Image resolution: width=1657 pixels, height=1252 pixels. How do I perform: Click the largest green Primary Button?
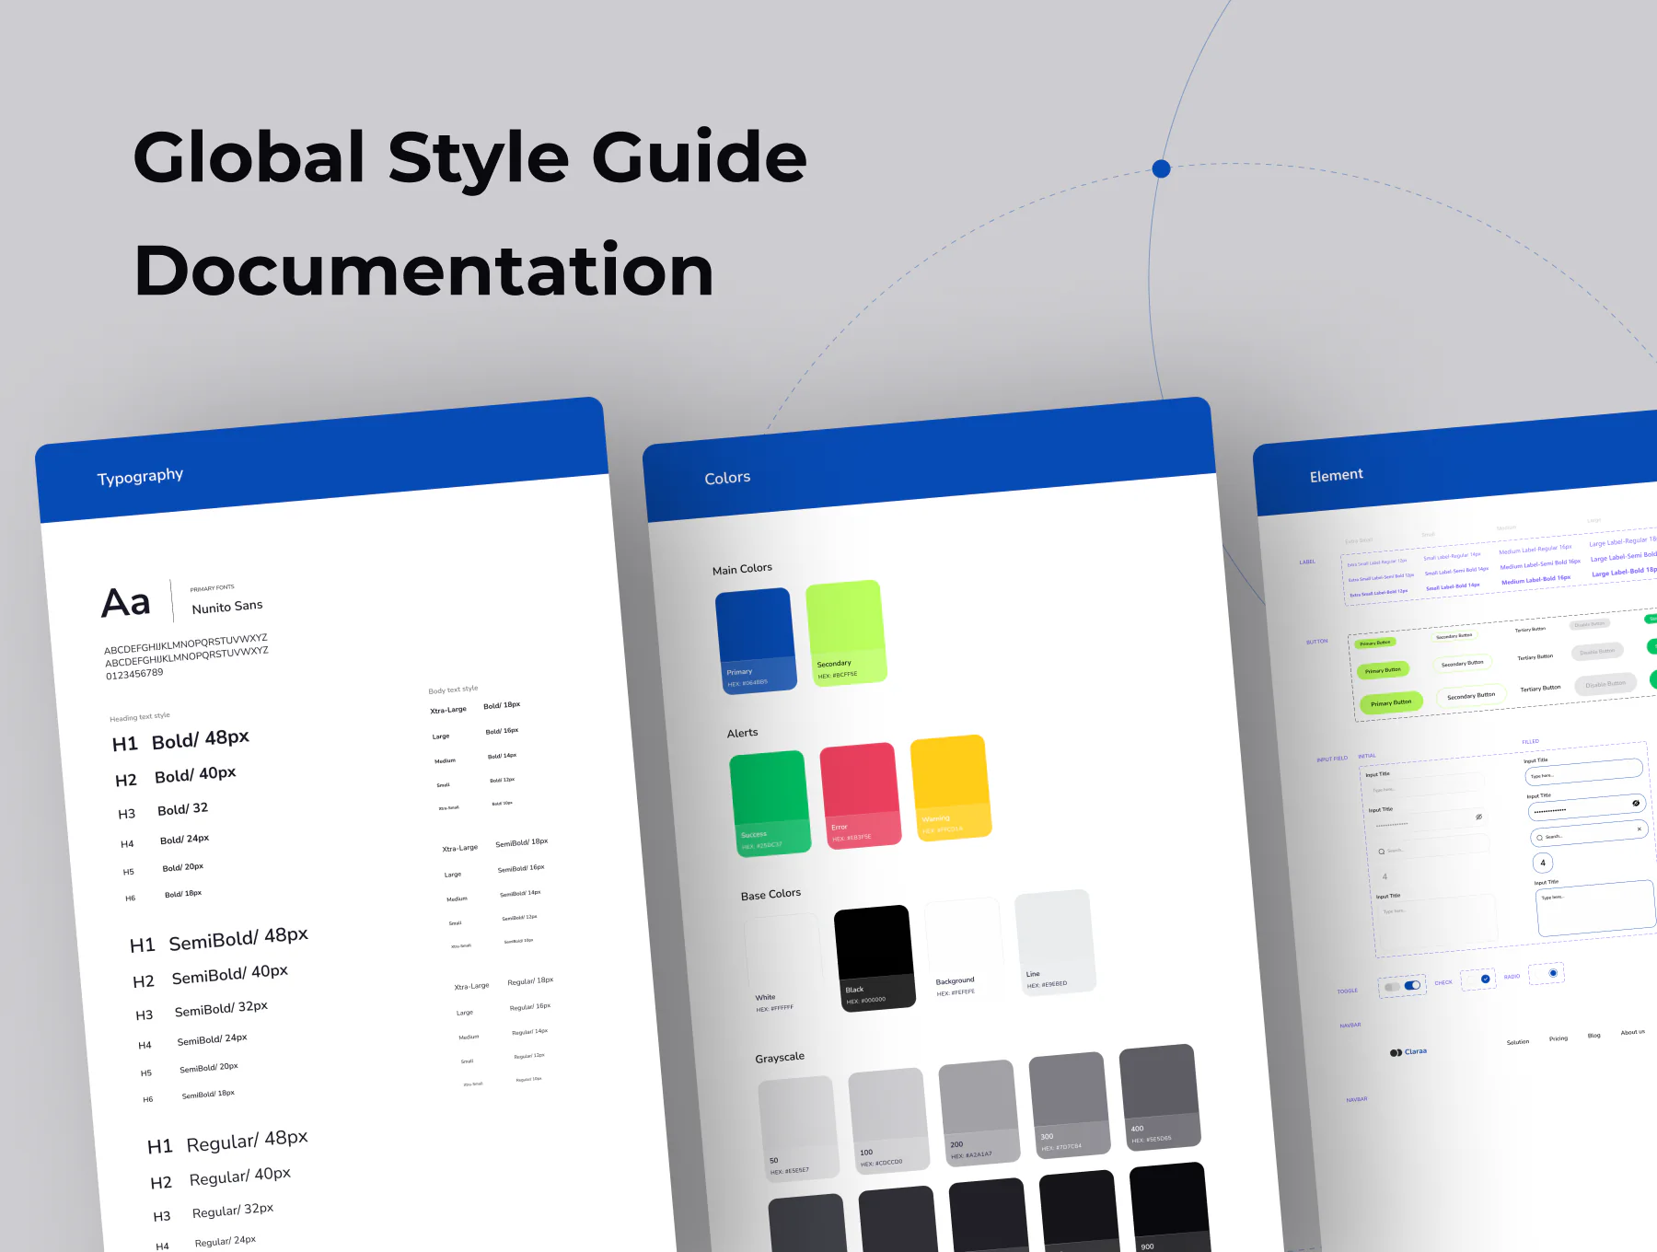point(1391,702)
